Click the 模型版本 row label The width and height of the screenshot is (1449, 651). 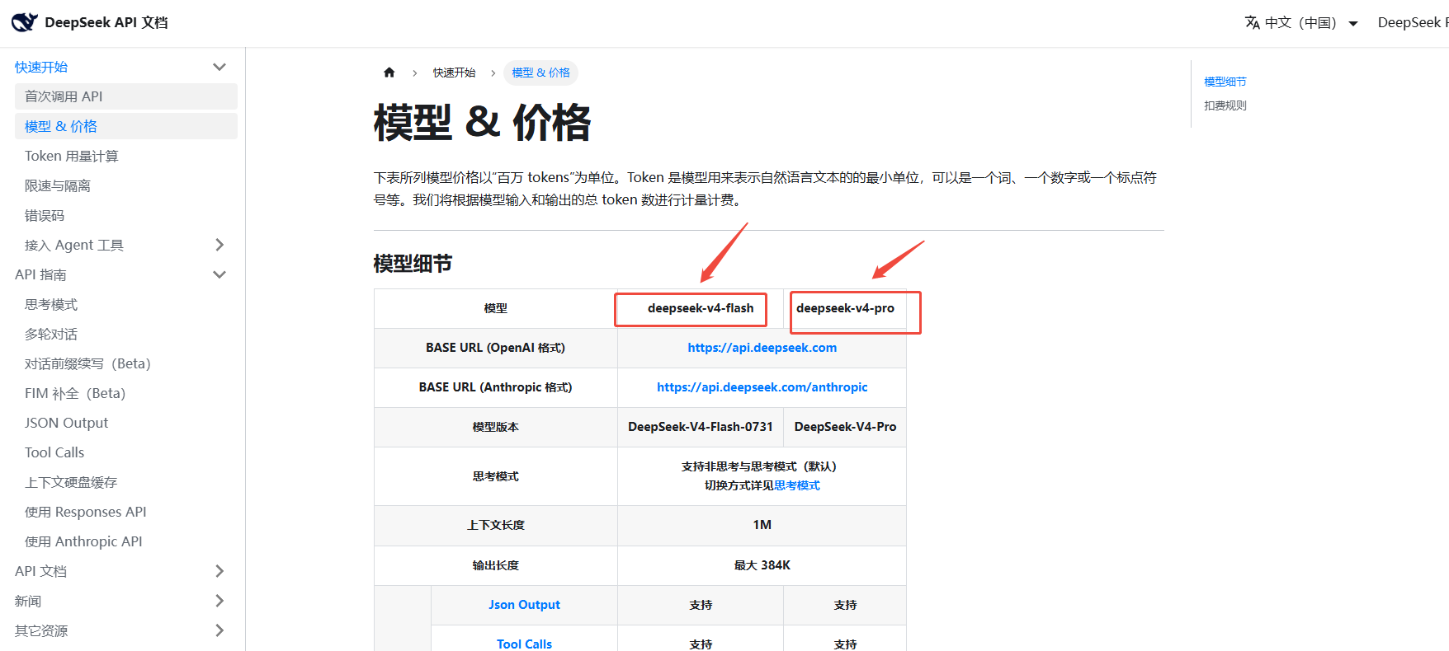(496, 427)
